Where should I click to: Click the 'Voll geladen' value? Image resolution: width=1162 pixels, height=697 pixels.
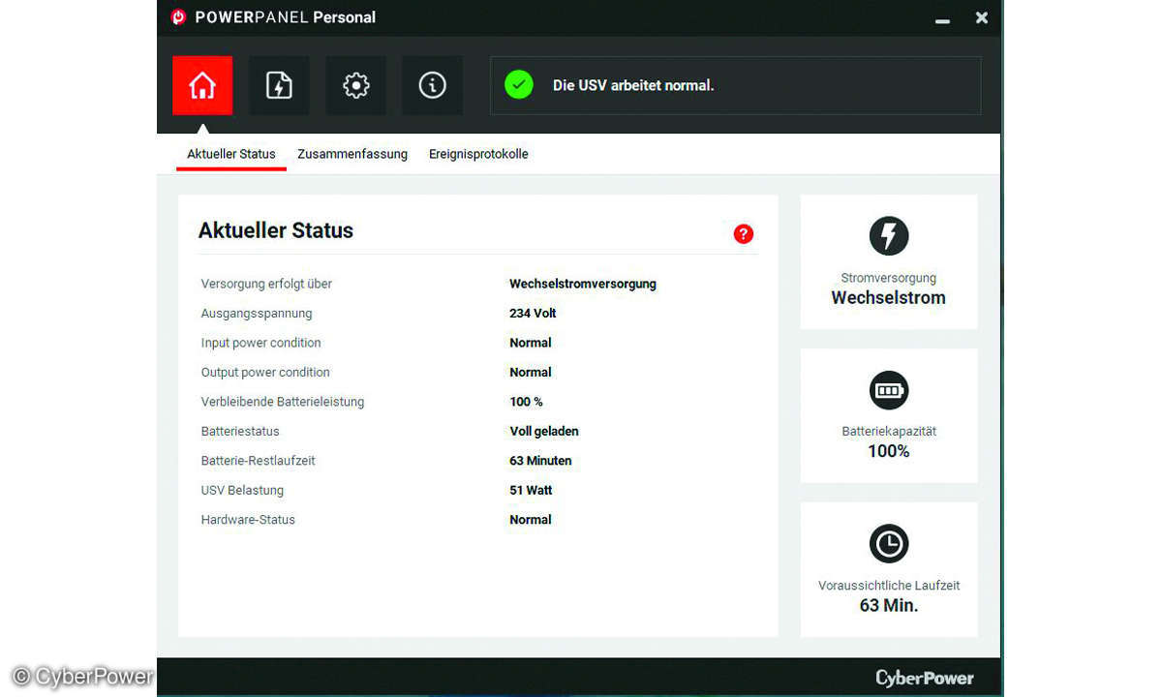(544, 431)
